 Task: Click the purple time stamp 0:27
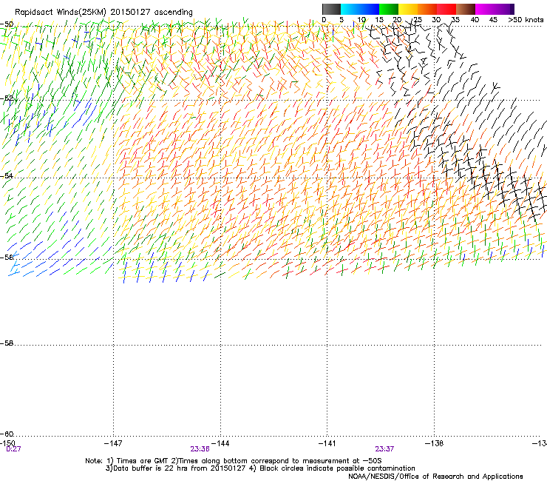13,449
